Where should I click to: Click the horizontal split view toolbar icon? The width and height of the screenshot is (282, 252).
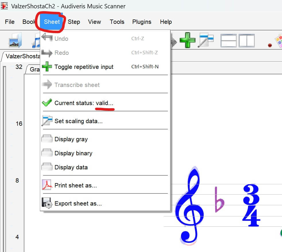(x=228, y=40)
